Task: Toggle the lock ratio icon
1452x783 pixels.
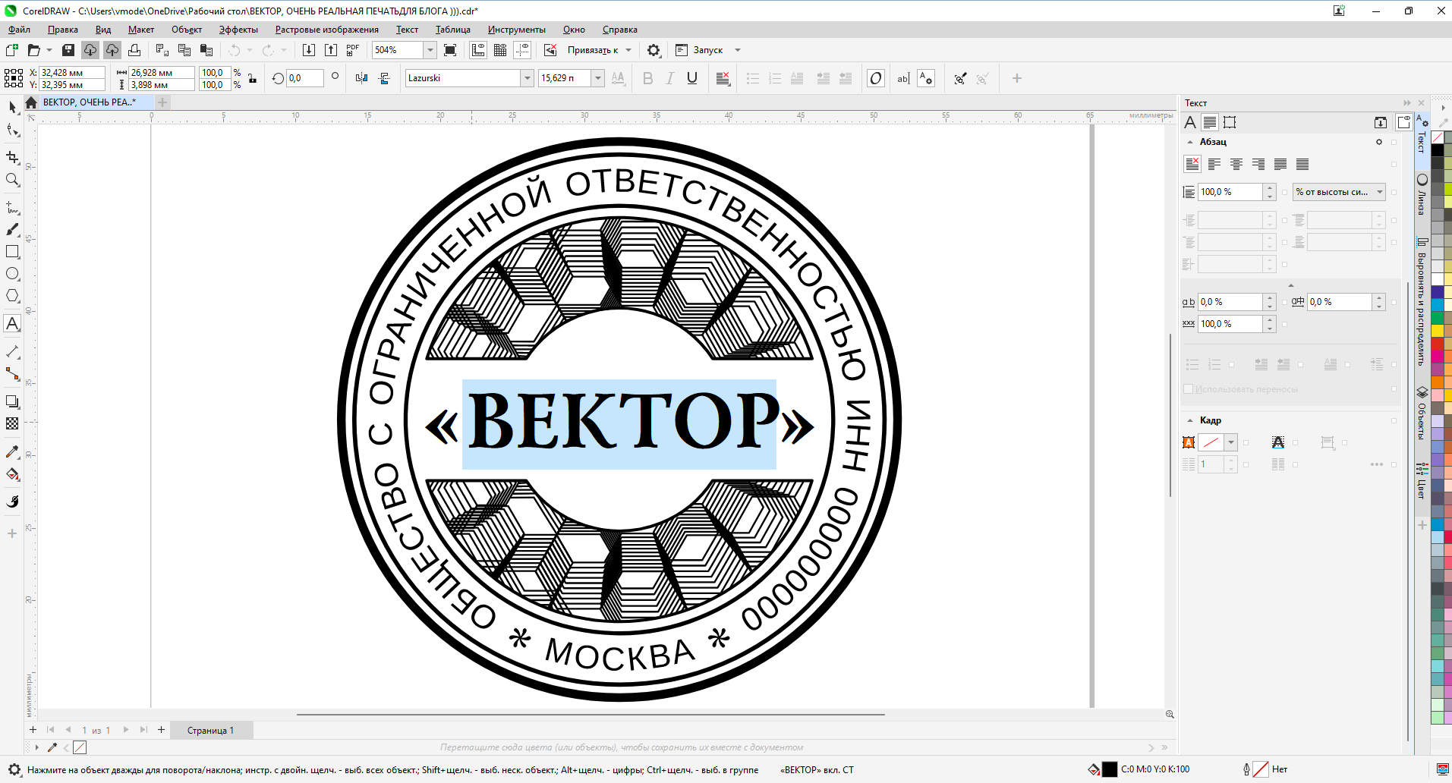Action: [x=252, y=78]
